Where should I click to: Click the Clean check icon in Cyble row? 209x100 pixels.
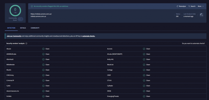43,86
